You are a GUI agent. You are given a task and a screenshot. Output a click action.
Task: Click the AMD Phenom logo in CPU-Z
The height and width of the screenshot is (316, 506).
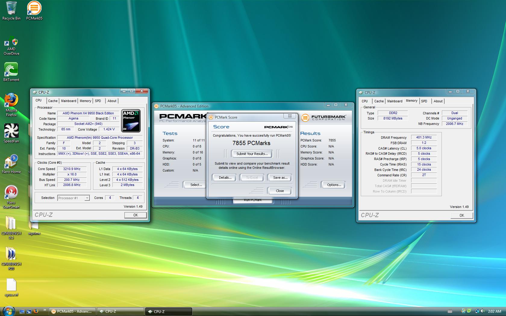(131, 121)
